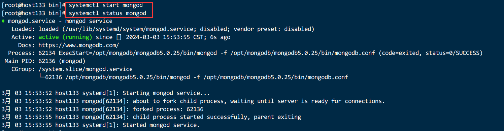504x131 pixels.
Task: Click the second [root@host133 bin]# prompt
Action: click(33, 13)
